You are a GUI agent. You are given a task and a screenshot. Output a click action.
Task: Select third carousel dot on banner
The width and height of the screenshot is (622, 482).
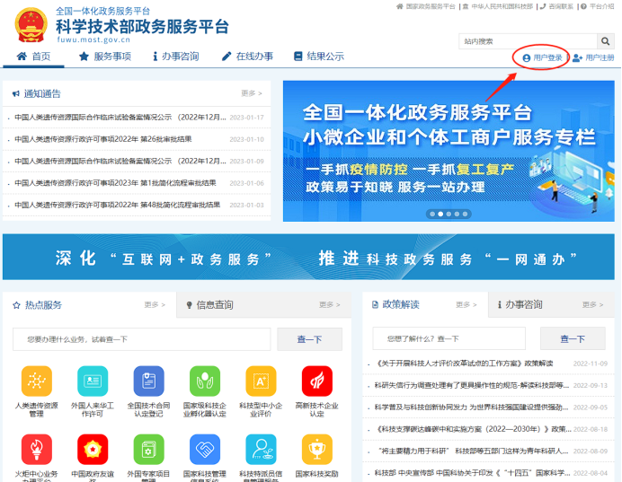[449, 214]
